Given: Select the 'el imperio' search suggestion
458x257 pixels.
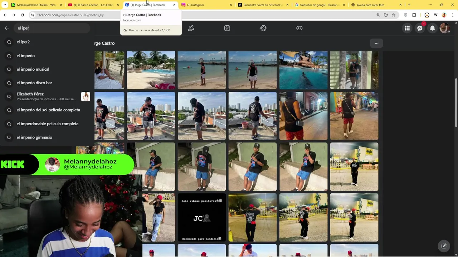Looking at the screenshot, I should [47, 56].
